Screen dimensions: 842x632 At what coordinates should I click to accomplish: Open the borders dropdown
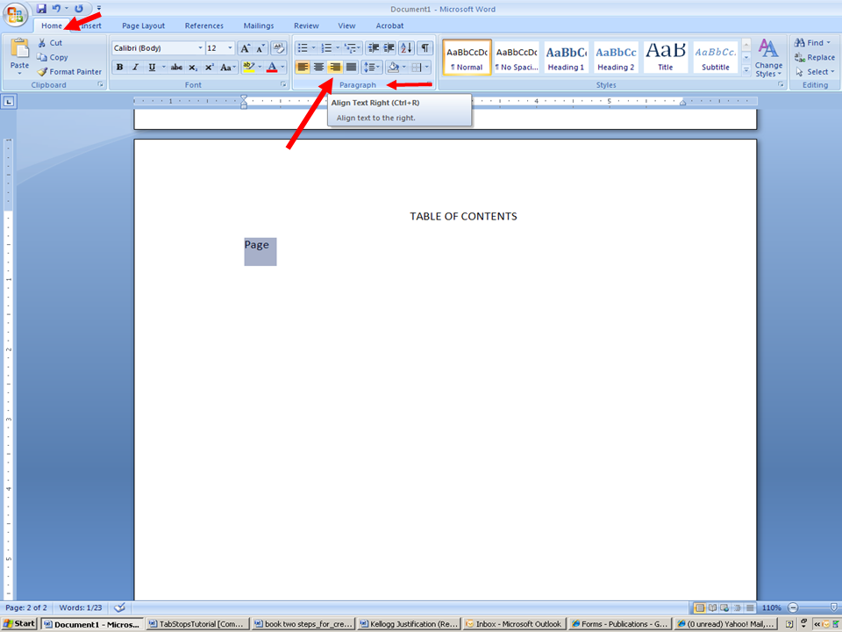[x=427, y=68]
